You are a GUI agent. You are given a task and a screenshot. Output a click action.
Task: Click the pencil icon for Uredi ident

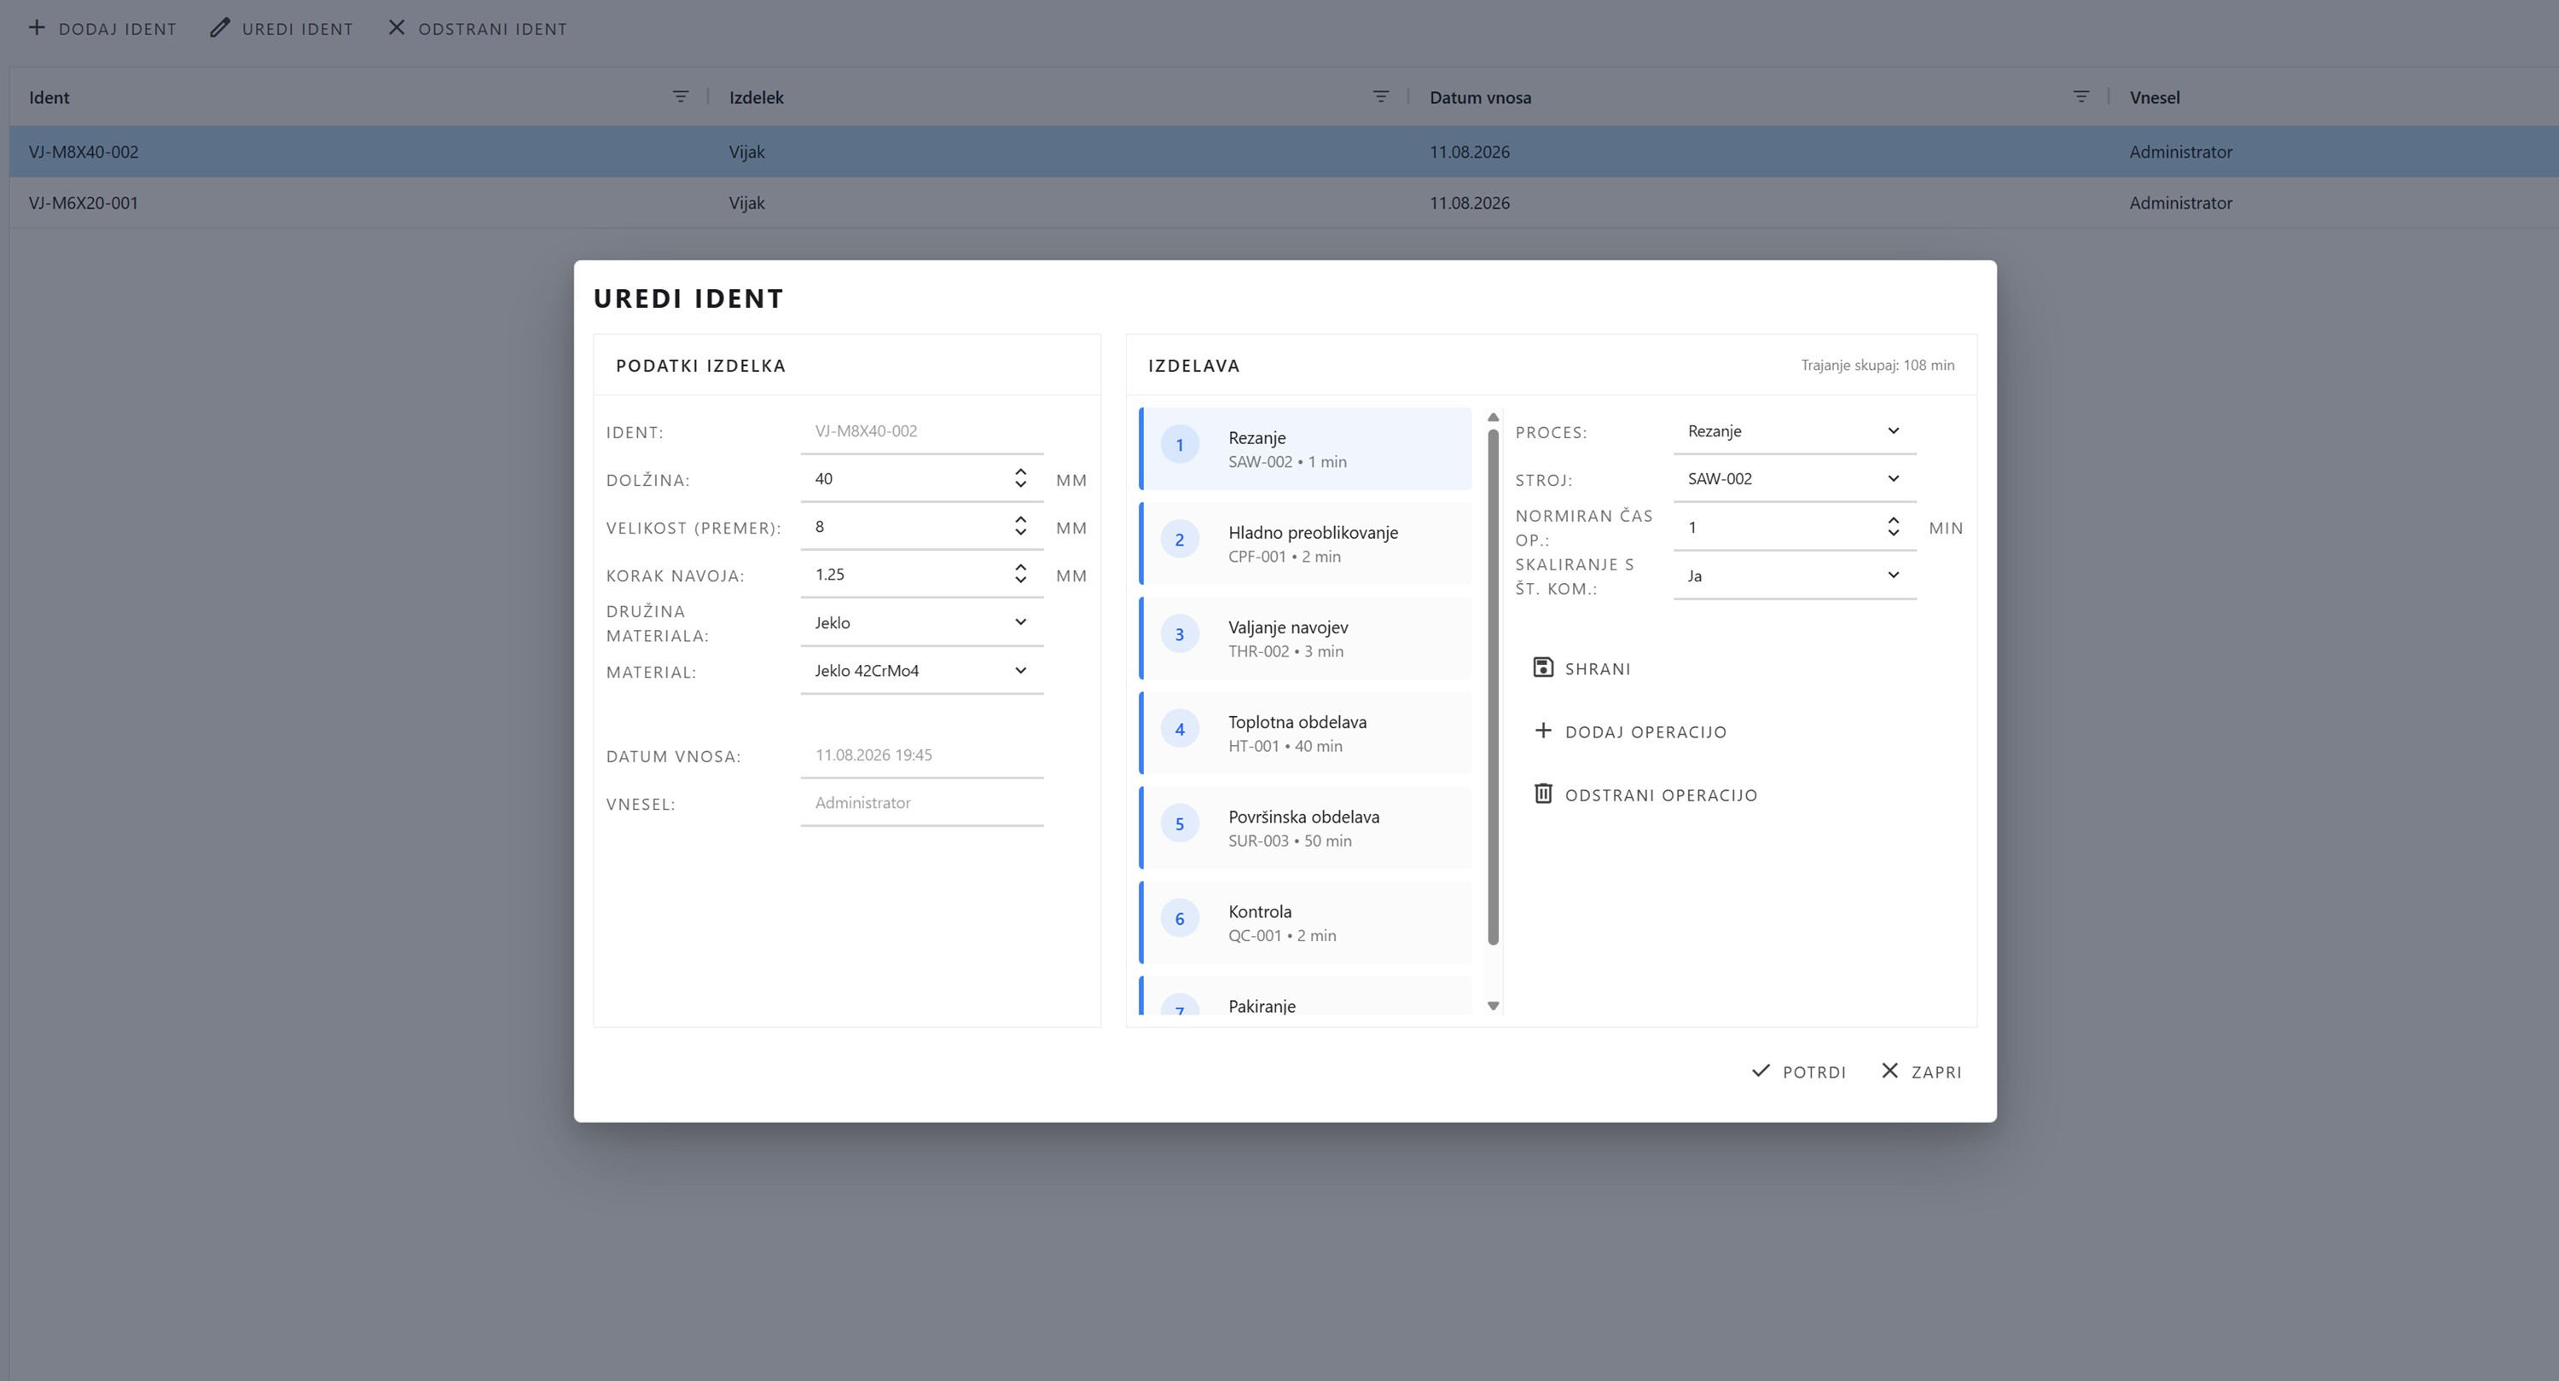click(x=219, y=28)
